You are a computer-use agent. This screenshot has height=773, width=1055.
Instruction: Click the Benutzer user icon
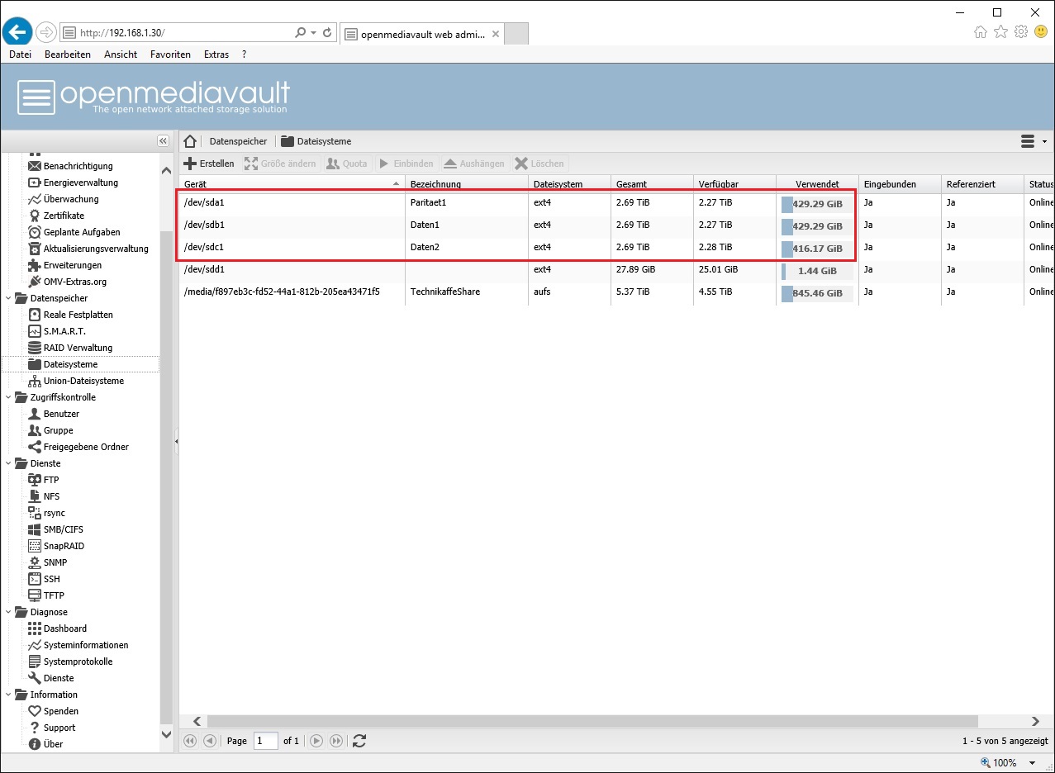coord(35,414)
